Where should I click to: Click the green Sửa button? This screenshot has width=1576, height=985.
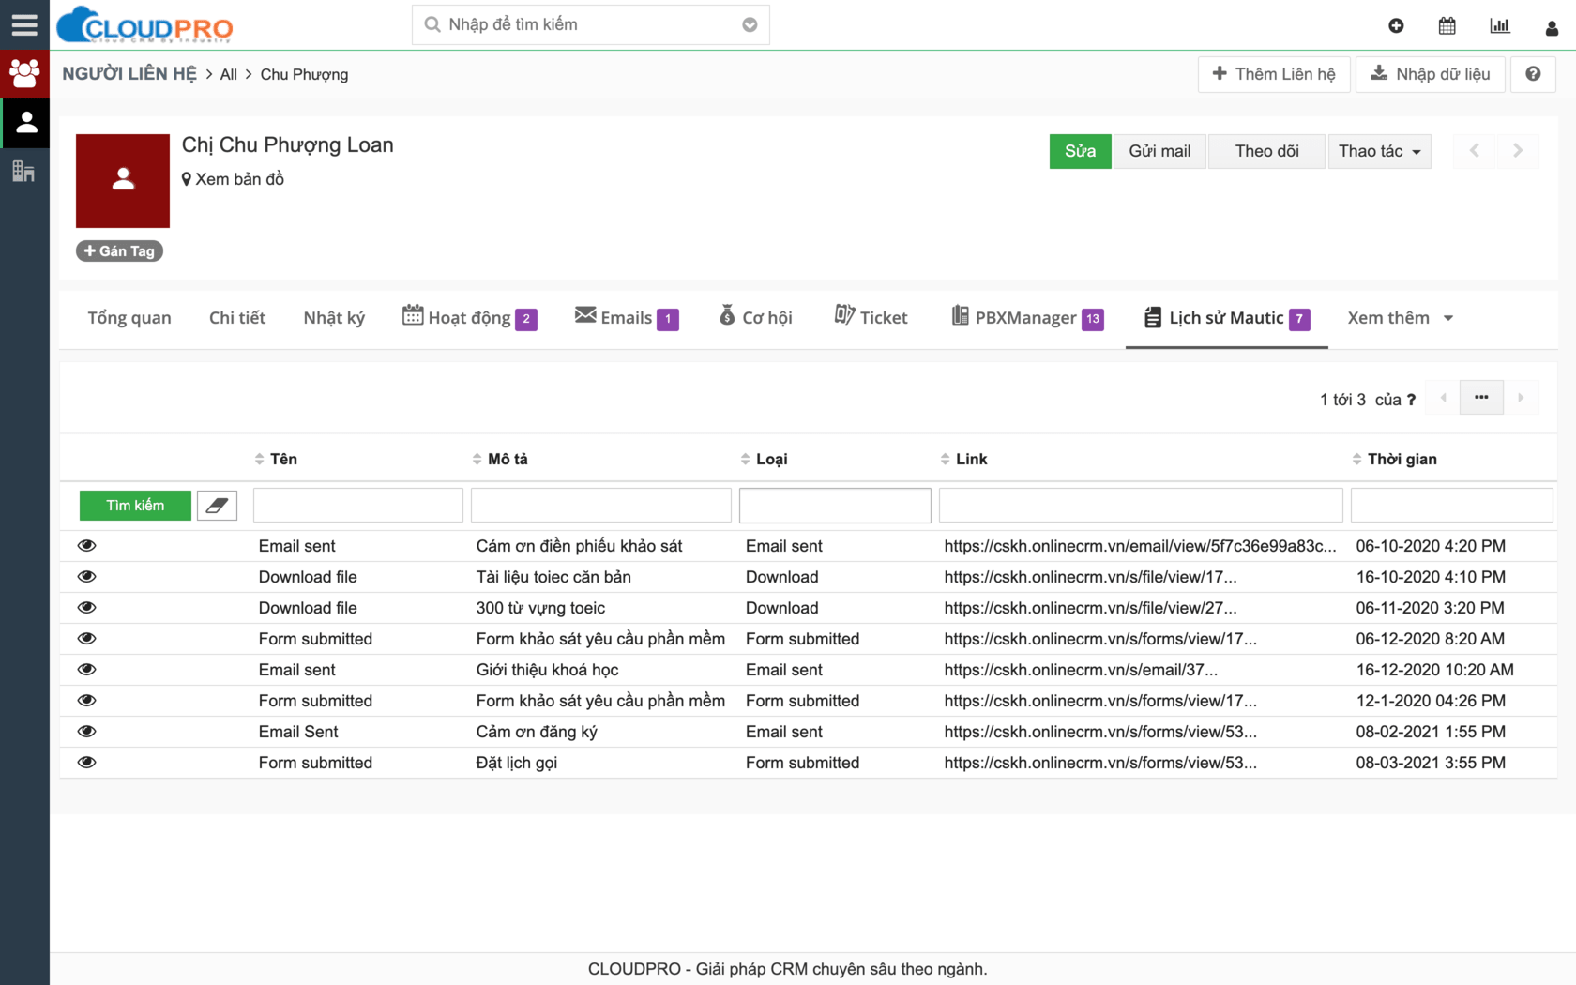pyautogui.click(x=1080, y=151)
